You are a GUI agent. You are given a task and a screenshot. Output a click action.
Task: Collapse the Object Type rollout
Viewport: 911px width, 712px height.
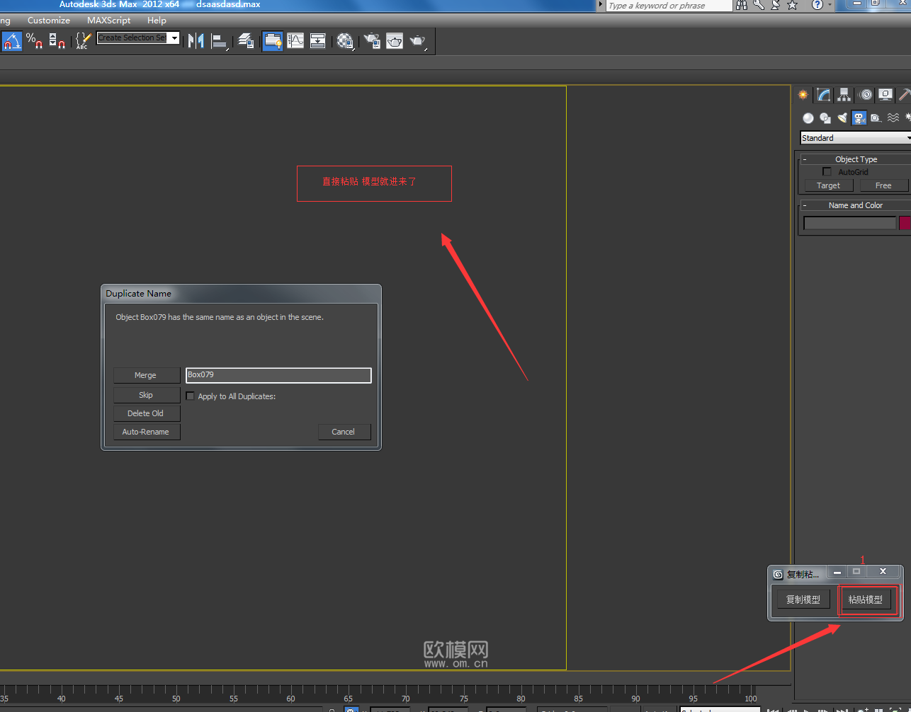(805, 159)
